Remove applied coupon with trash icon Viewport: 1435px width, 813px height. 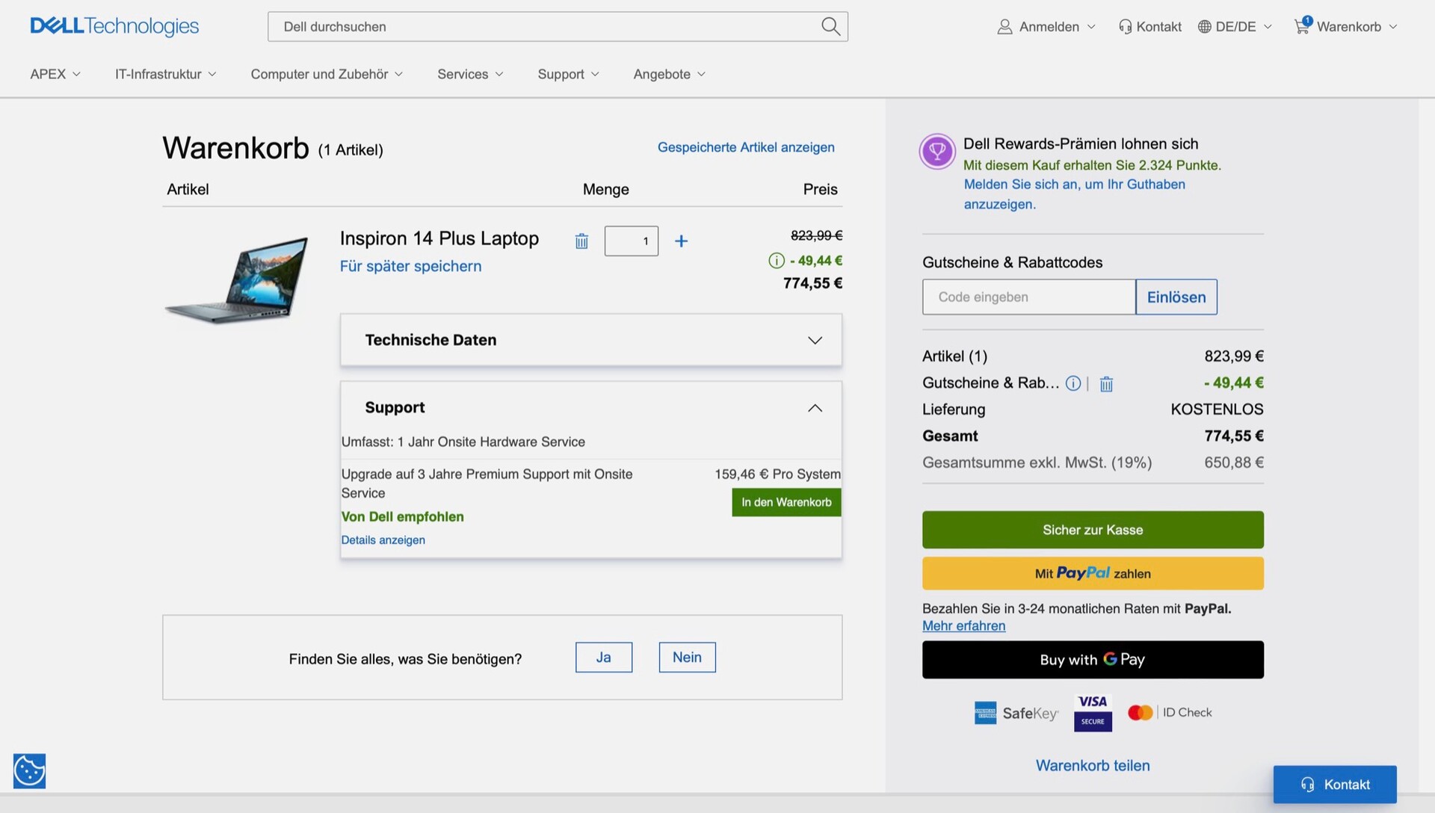(1106, 384)
